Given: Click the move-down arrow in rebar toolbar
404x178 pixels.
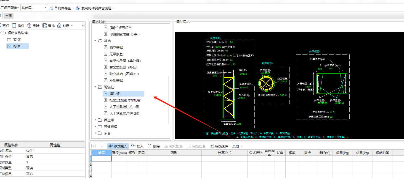Looking at the screenshot, I should coord(102,146).
